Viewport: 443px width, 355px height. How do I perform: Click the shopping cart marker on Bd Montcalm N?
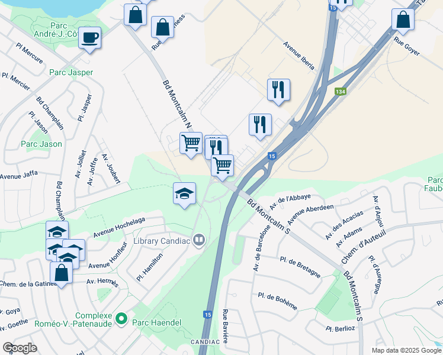click(x=191, y=145)
